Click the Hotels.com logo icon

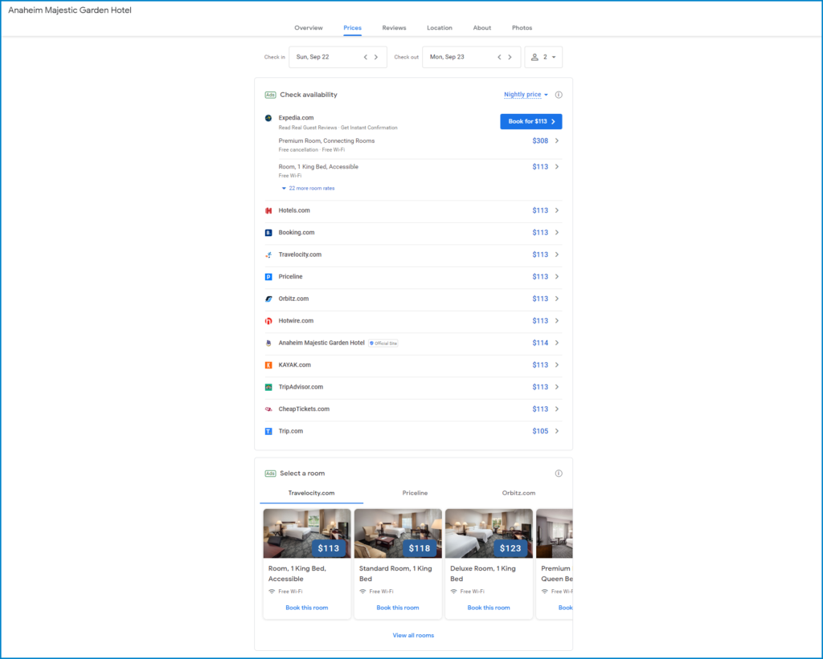pos(268,211)
